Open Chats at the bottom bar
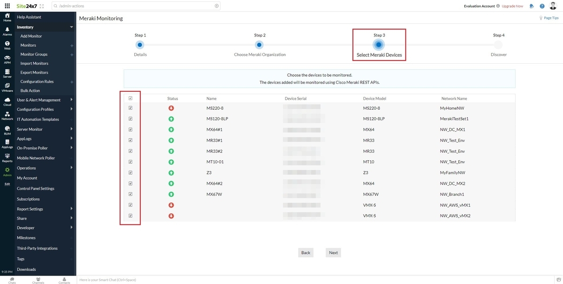Screen dimensions: 563x284 (x=12, y=280)
